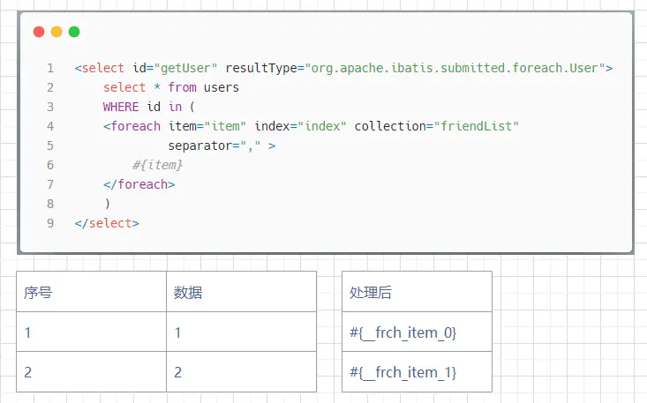Click 'select * from users' on line 2
The image size is (647, 403).
(171, 87)
